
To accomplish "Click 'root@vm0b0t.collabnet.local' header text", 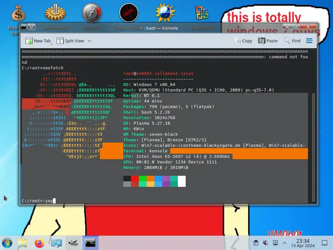I will click(x=158, y=73).
